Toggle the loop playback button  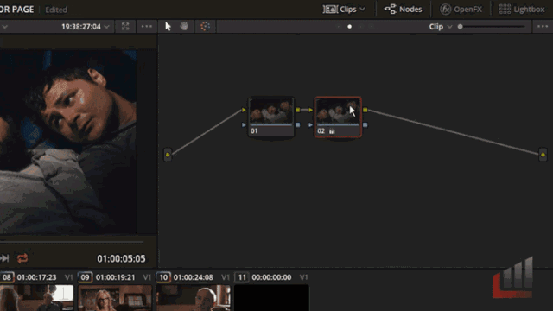[22, 258]
